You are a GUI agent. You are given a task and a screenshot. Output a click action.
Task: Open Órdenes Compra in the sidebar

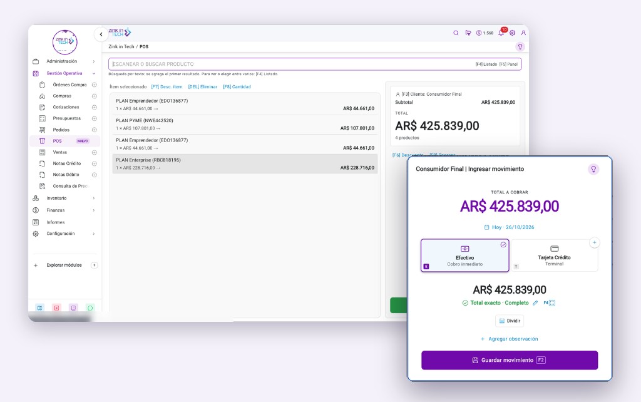pyautogui.click(x=69, y=85)
